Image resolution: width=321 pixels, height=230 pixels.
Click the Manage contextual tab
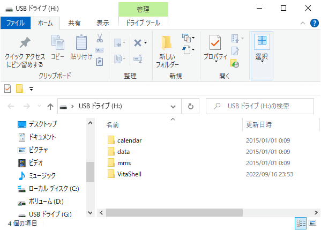click(x=143, y=10)
